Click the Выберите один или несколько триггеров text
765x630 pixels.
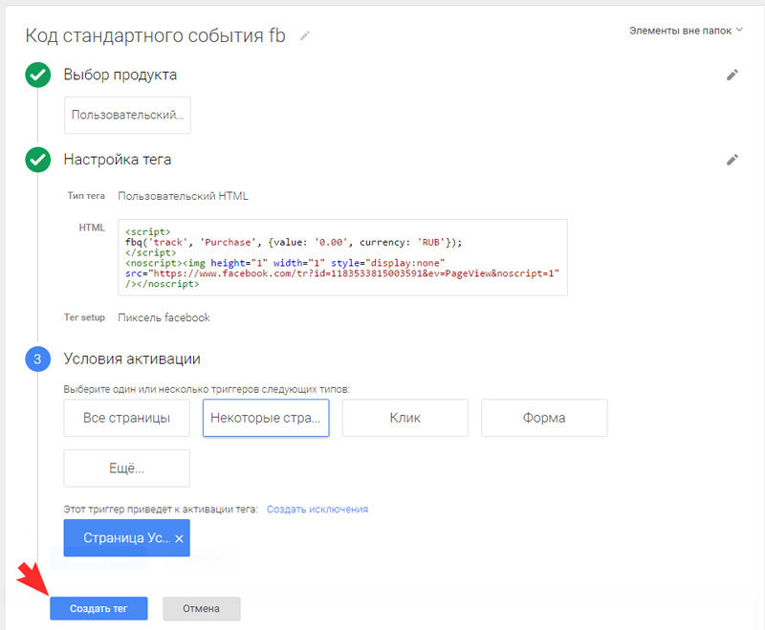pos(207,390)
